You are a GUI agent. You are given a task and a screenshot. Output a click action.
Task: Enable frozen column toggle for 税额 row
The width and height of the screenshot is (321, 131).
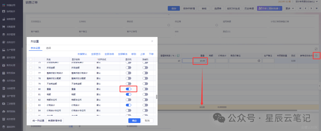pyautogui.click(x=145, y=94)
